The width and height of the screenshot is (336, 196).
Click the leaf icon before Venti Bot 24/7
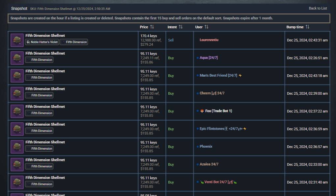[x=202, y=182]
